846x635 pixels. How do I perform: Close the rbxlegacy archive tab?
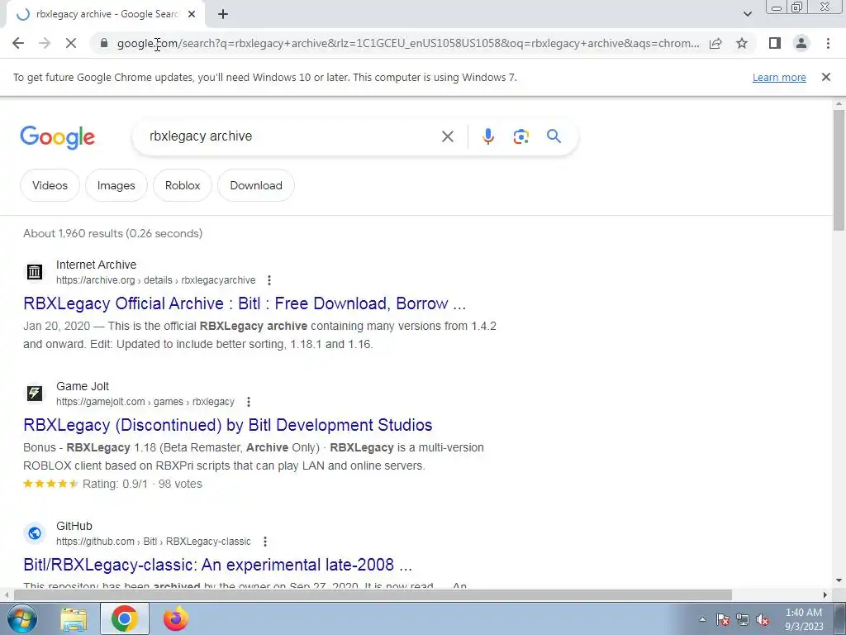pos(192,14)
